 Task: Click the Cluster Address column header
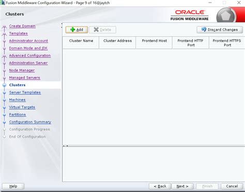point(117,43)
